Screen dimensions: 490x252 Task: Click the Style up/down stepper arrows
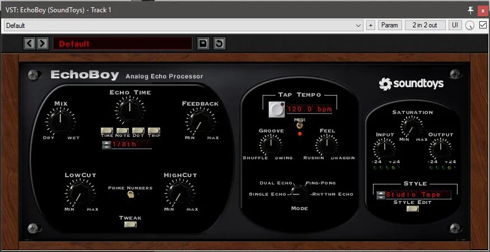380,195
